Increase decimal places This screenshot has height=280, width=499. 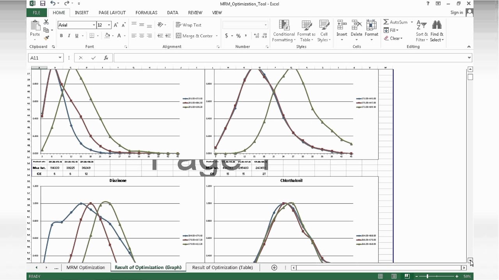[x=257, y=36]
